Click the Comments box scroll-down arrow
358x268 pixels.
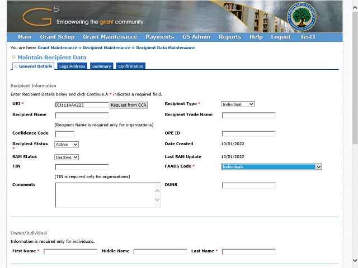pyautogui.click(x=157, y=200)
